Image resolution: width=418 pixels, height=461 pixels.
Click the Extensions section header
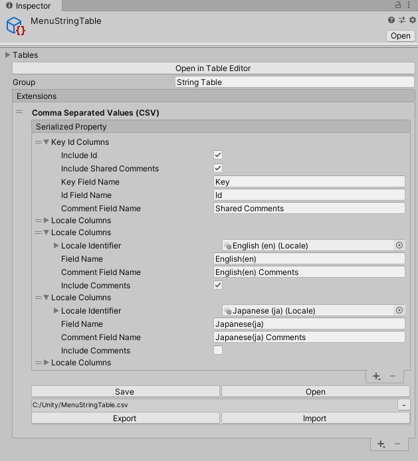214,96
